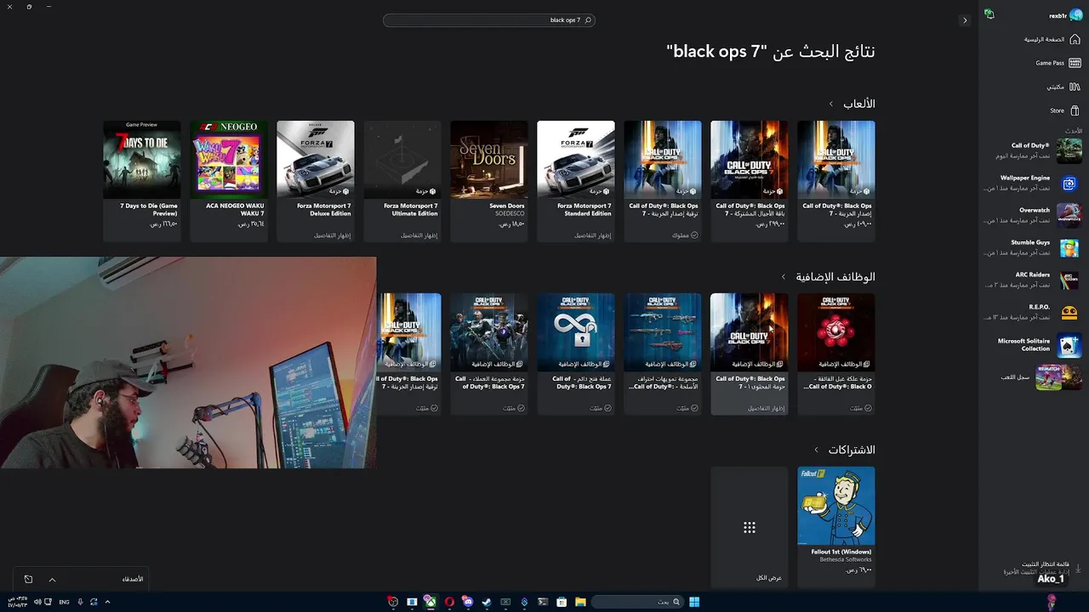Expand the Friends (الأصدقاء) panel chevron
The height and width of the screenshot is (612, 1089).
(52, 580)
